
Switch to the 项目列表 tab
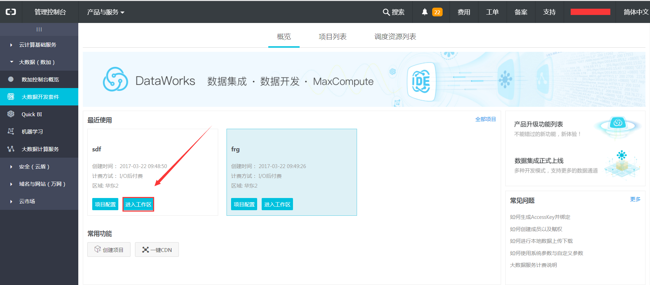[333, 37]
